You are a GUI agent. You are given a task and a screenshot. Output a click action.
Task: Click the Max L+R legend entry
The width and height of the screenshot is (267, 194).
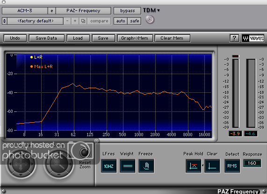(41, 66)
